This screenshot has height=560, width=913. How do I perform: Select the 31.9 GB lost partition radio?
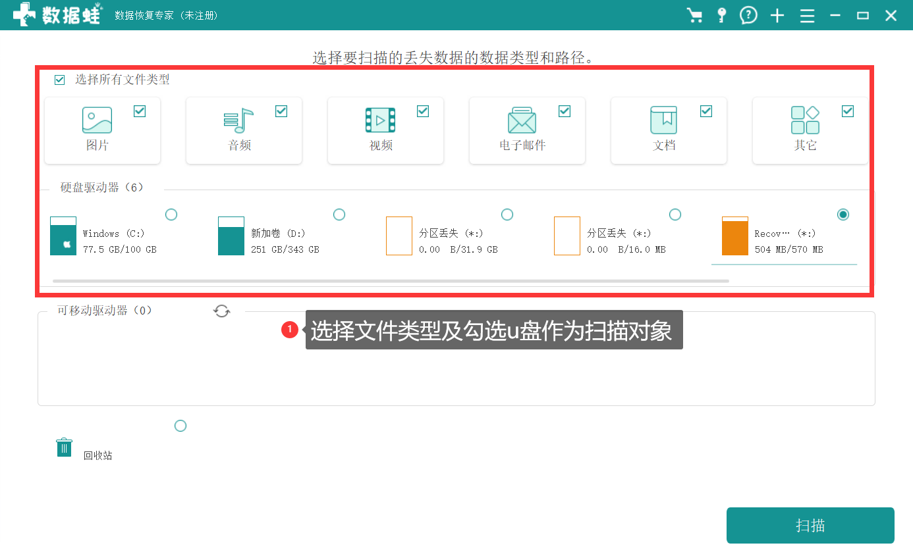tap(507, 215)
